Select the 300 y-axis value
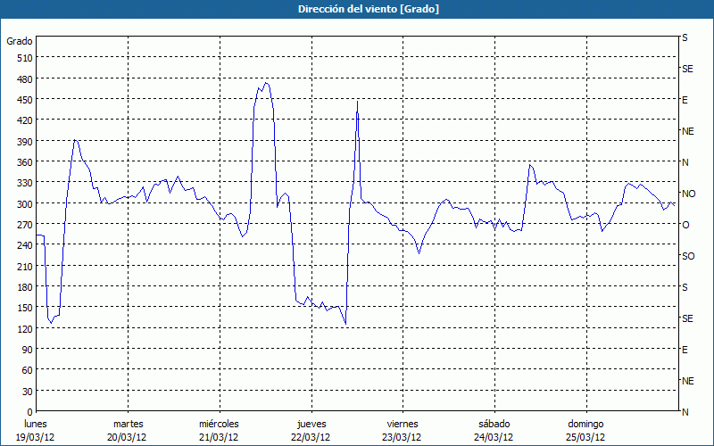The height and width of the screenshot is (446, 714). coord(25,204)
